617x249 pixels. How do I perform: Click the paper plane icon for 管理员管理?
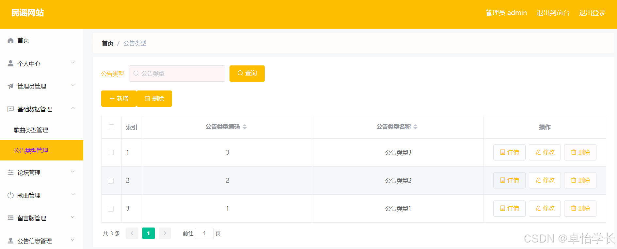tap(10, 86)
